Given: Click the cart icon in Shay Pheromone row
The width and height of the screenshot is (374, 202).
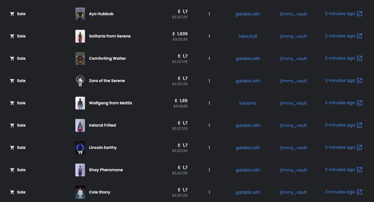Looking at the screenshot, I should (x=12, y=170).
